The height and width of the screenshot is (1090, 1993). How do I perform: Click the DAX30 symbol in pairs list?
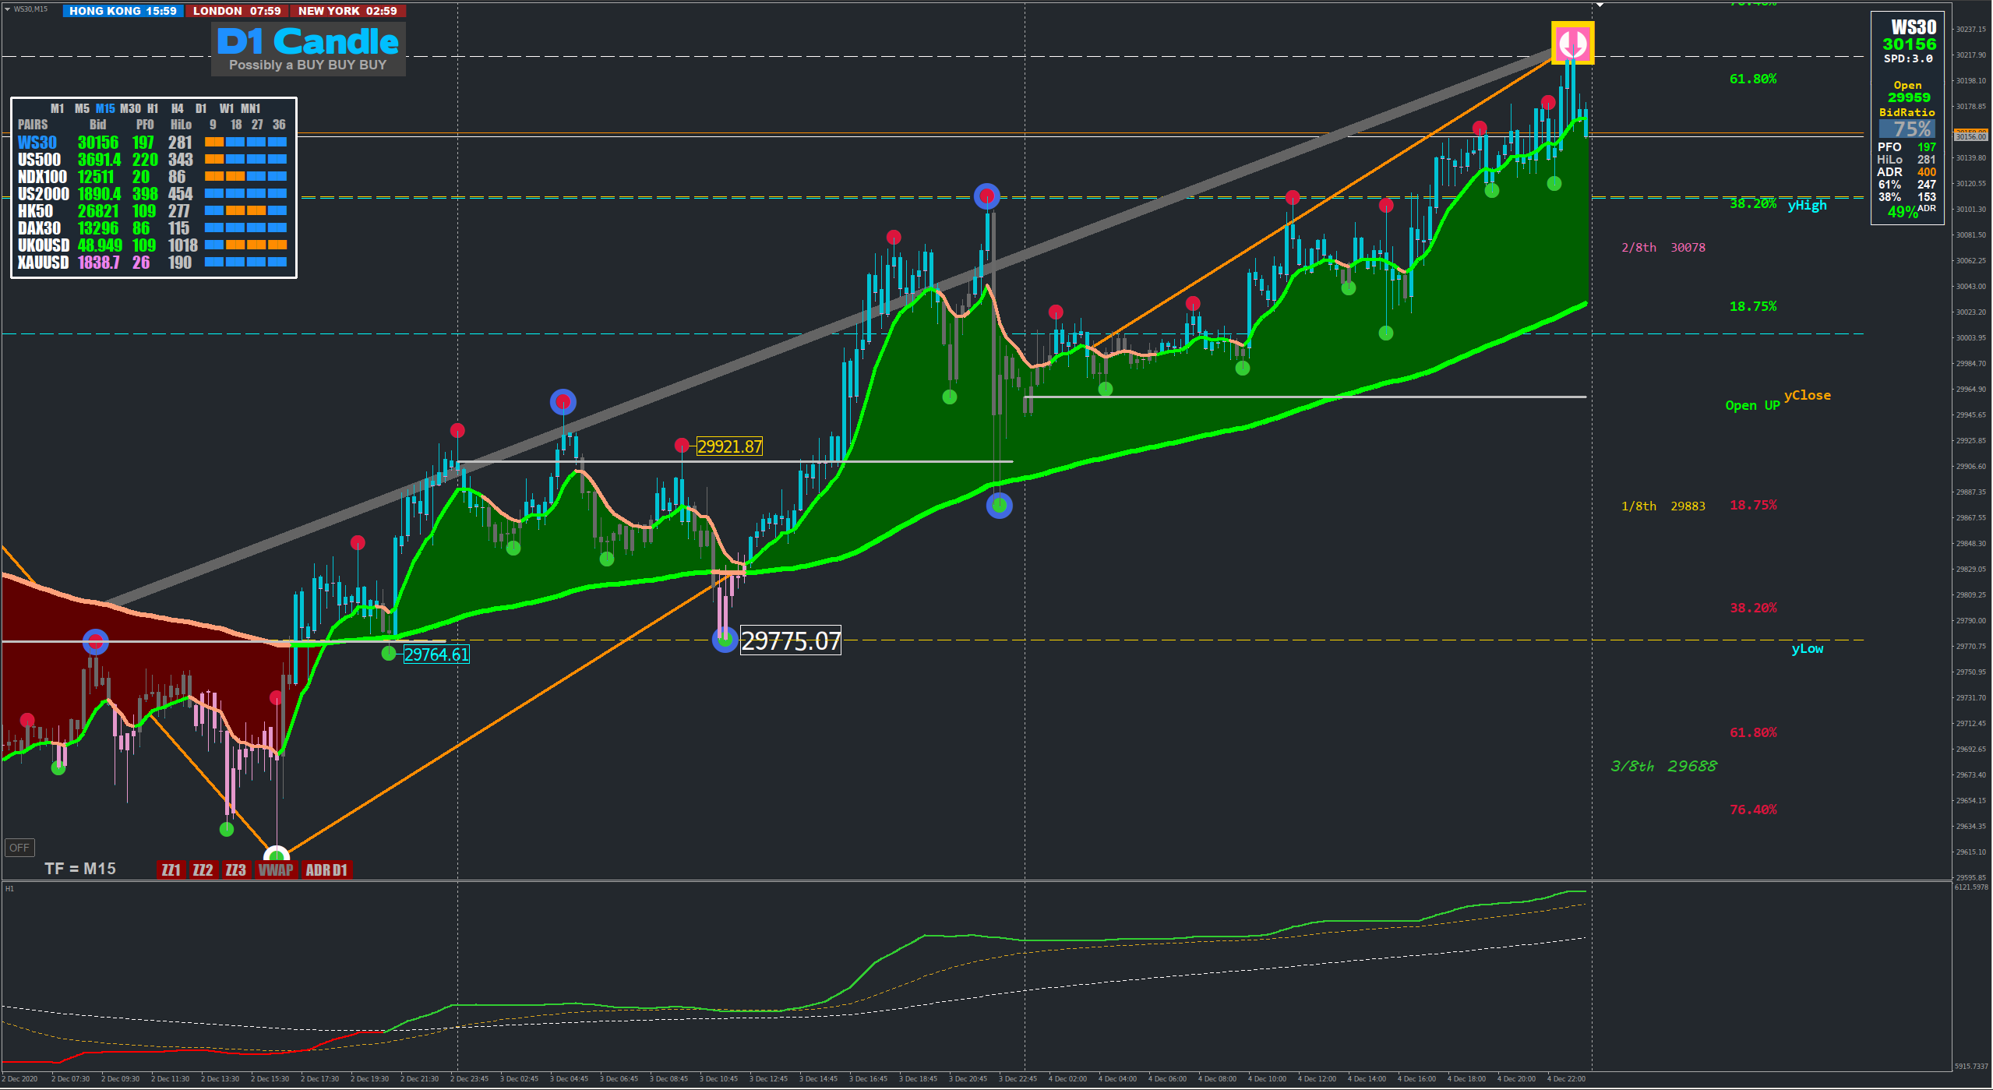point(39,228)
